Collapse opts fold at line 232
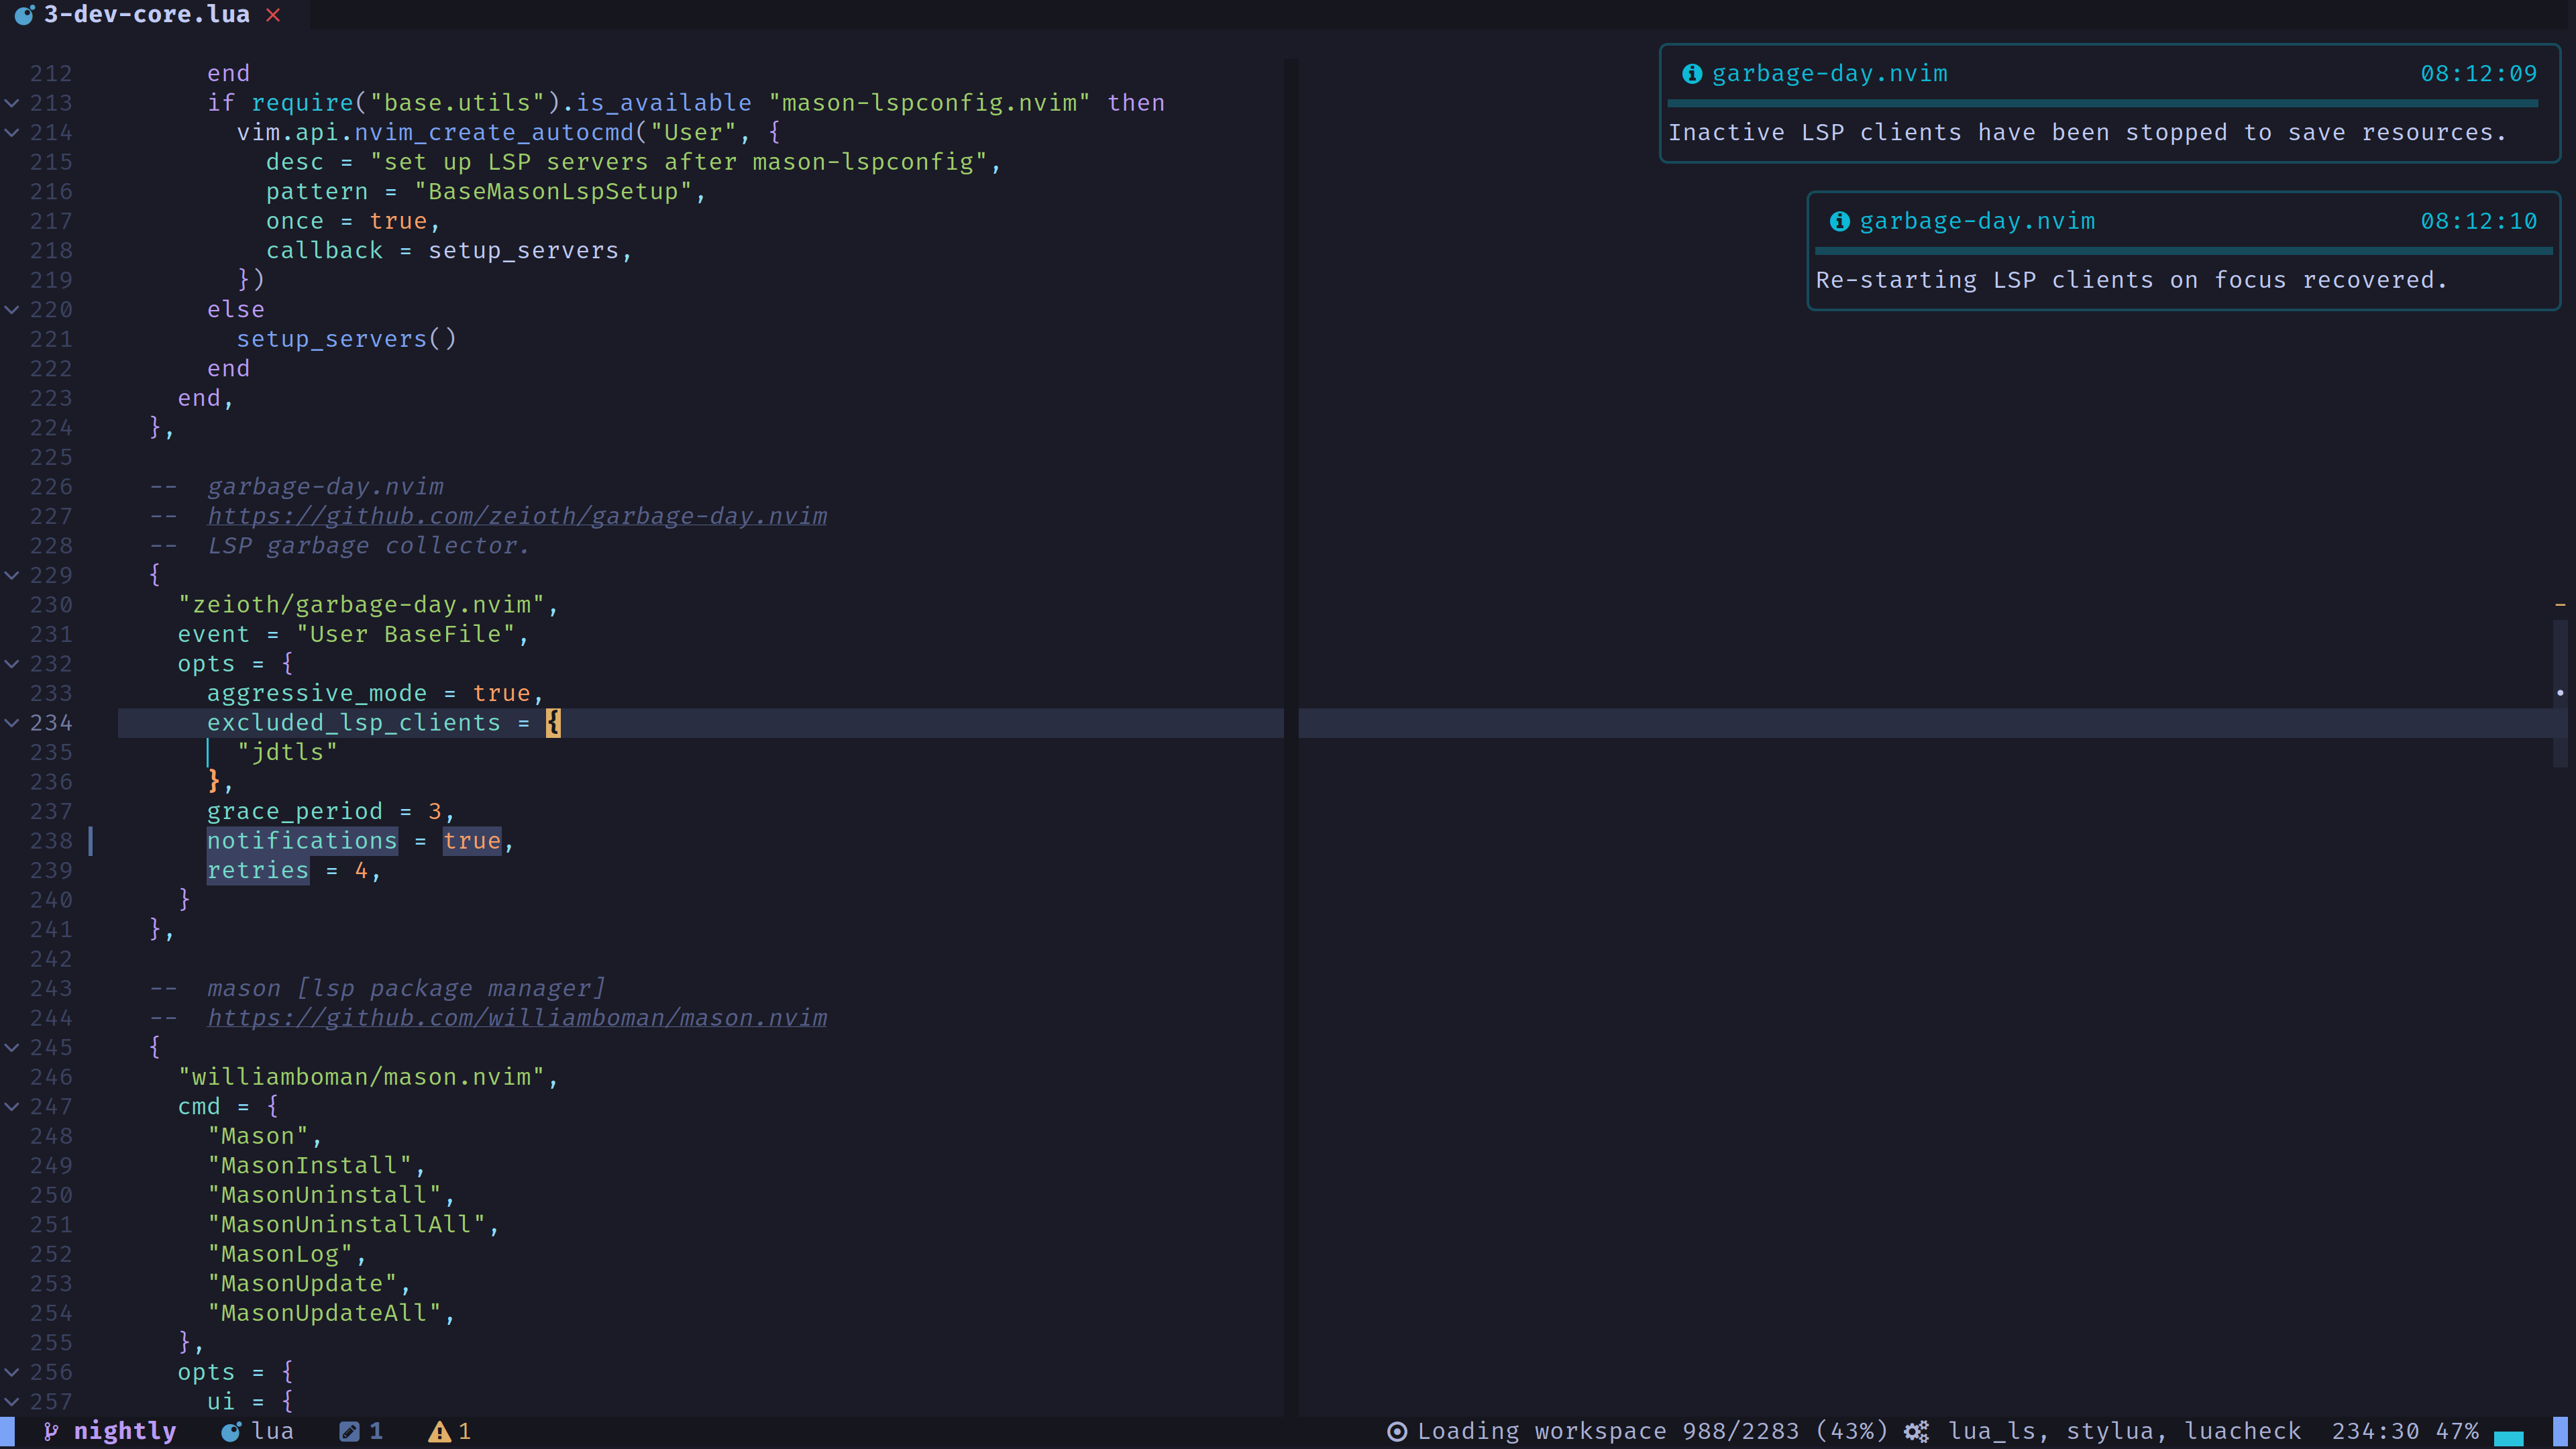The width and height of the screenshot is (2576, 1449). (x=12, y=664)
